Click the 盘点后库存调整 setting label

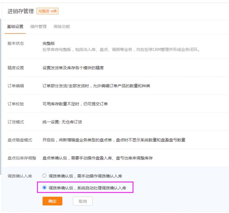22,158
